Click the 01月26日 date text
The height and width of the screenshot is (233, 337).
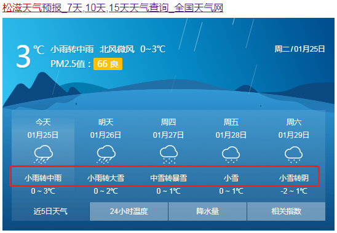click(x=106, y=135)
